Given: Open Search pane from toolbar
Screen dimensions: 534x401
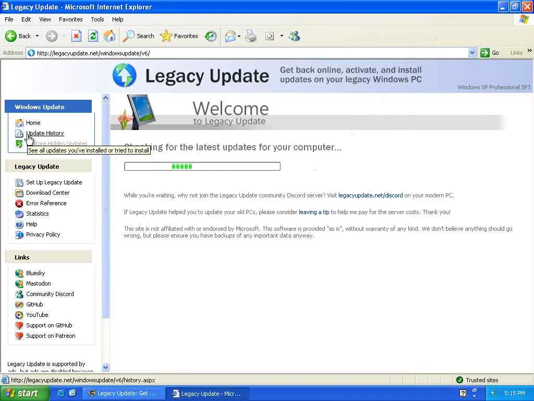Looking at the screenshot, I should click(138, 36).
